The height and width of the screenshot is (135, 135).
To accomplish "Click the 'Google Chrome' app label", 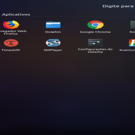I will (95, 32).
